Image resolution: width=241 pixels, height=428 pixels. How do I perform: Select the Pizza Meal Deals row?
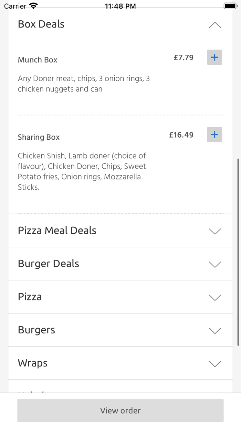(57, 231)
